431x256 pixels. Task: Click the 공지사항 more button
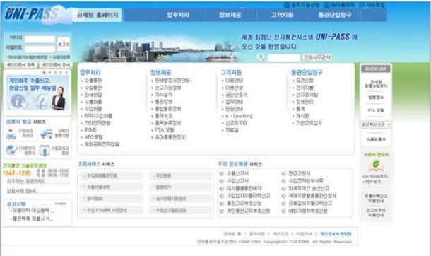60,204
